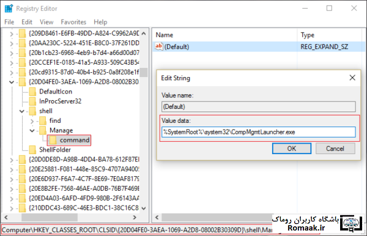This screenshot has height=236, width=367.
Task: Select the InProcServer32 folder icon
Action: [32, 101]
